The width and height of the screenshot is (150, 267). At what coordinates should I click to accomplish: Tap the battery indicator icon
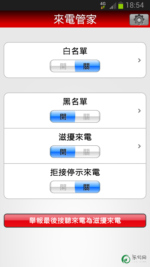point(121,5)
